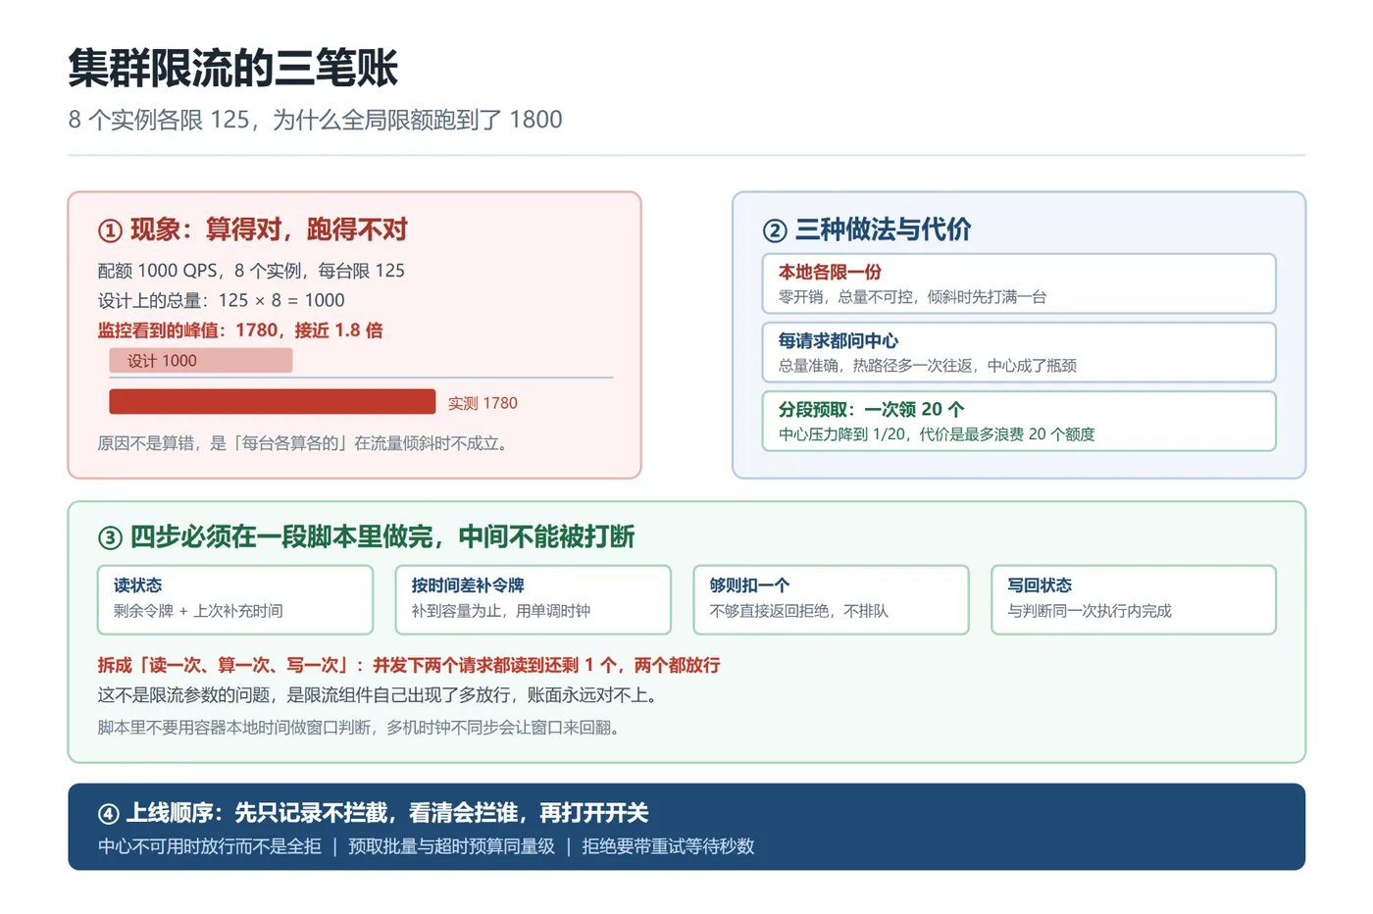Click the gray note starting "脚本里不要用容器本地时间"

(x=359, y=728)
